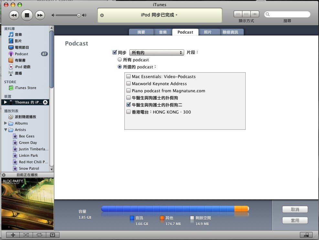Eject Thomas's iPod

coord(45,102)
